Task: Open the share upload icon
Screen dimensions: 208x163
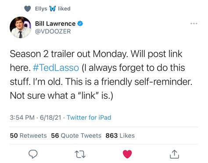Action: pyautogui.click(x=174, y=154)
